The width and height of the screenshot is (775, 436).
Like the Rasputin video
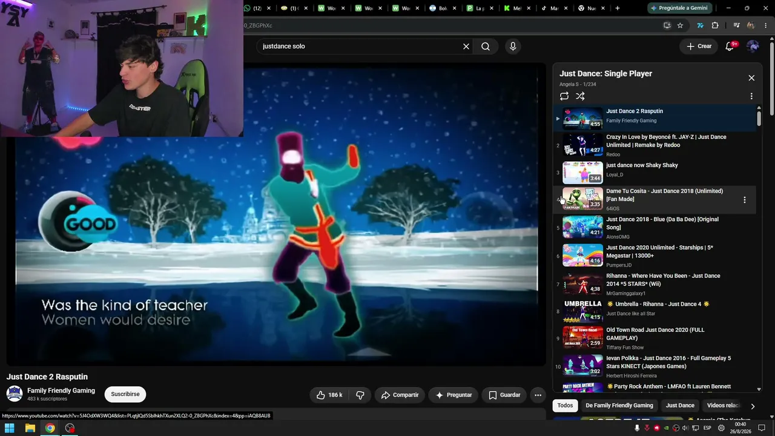329,395
